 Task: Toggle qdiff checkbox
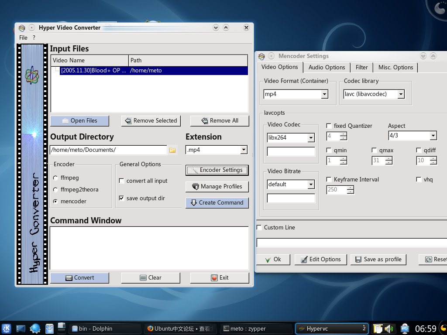(419, 150)
